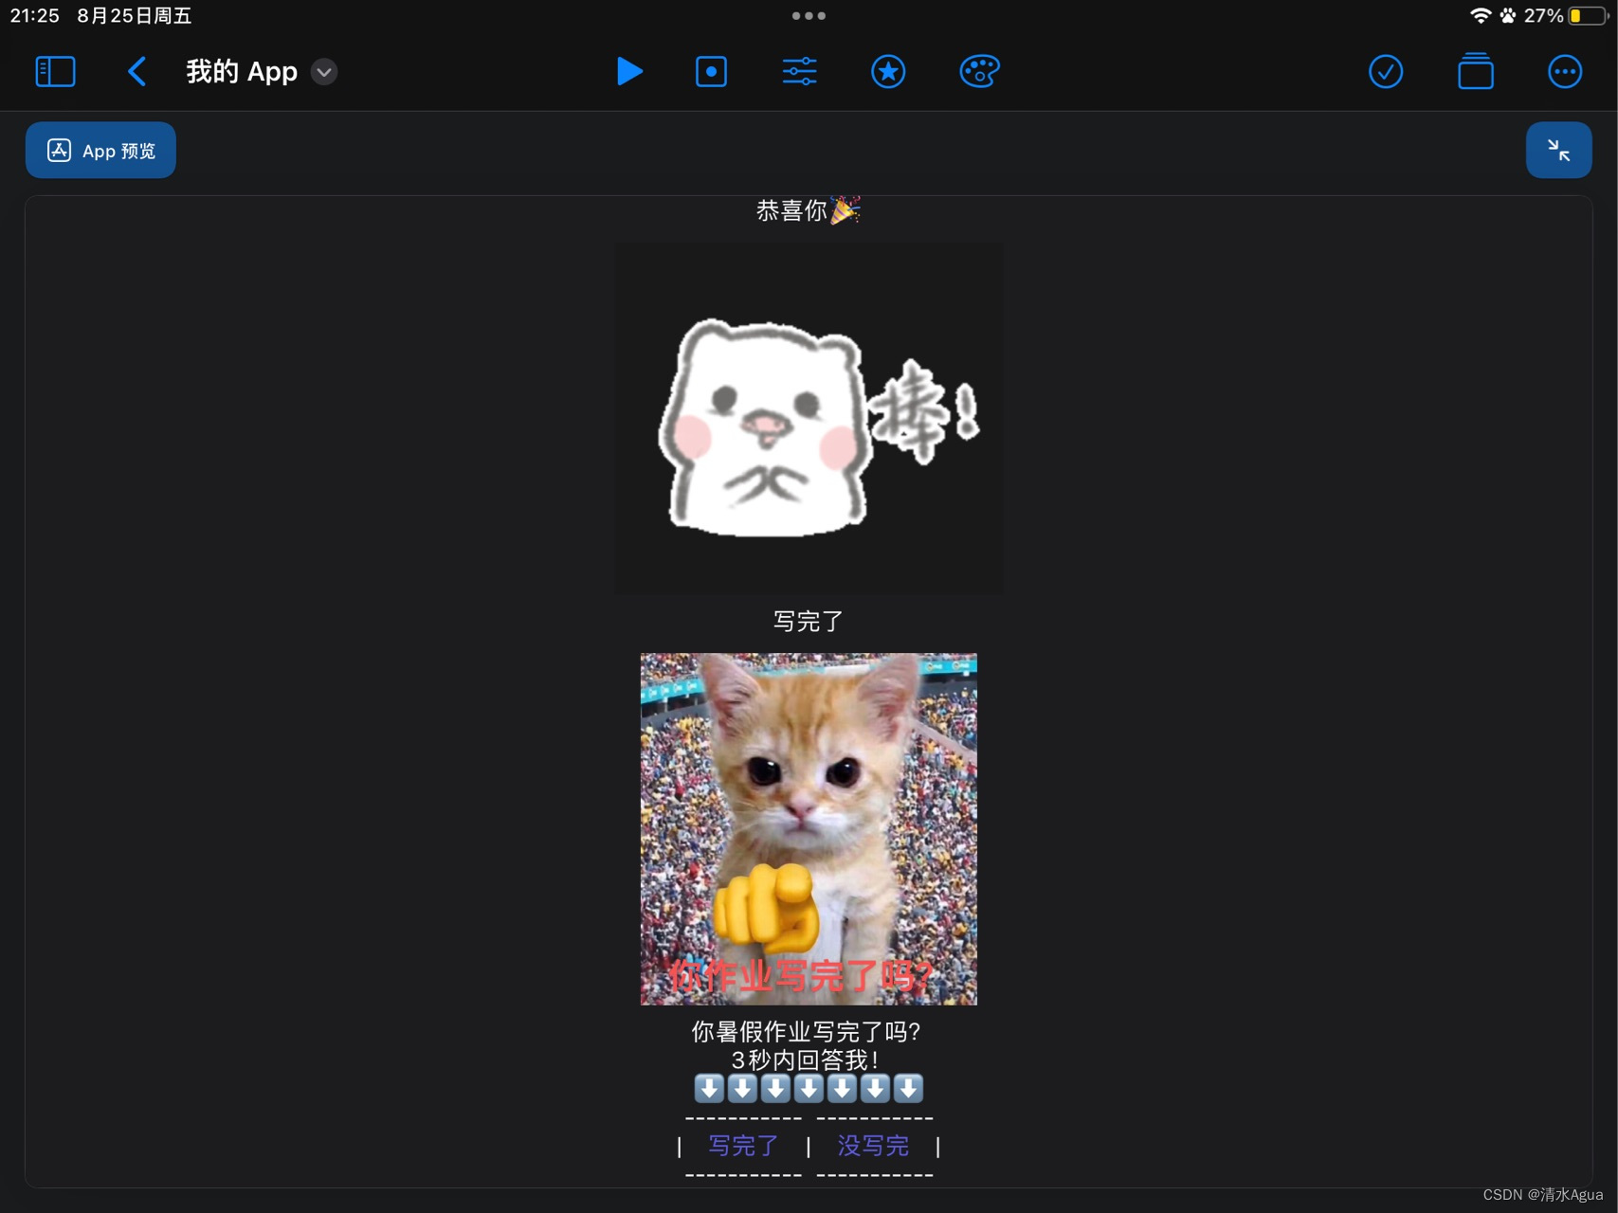Expand the 我的 App title dropdown
Image resolution: width=1618 pixels, height=1213 pixels.
324,72
